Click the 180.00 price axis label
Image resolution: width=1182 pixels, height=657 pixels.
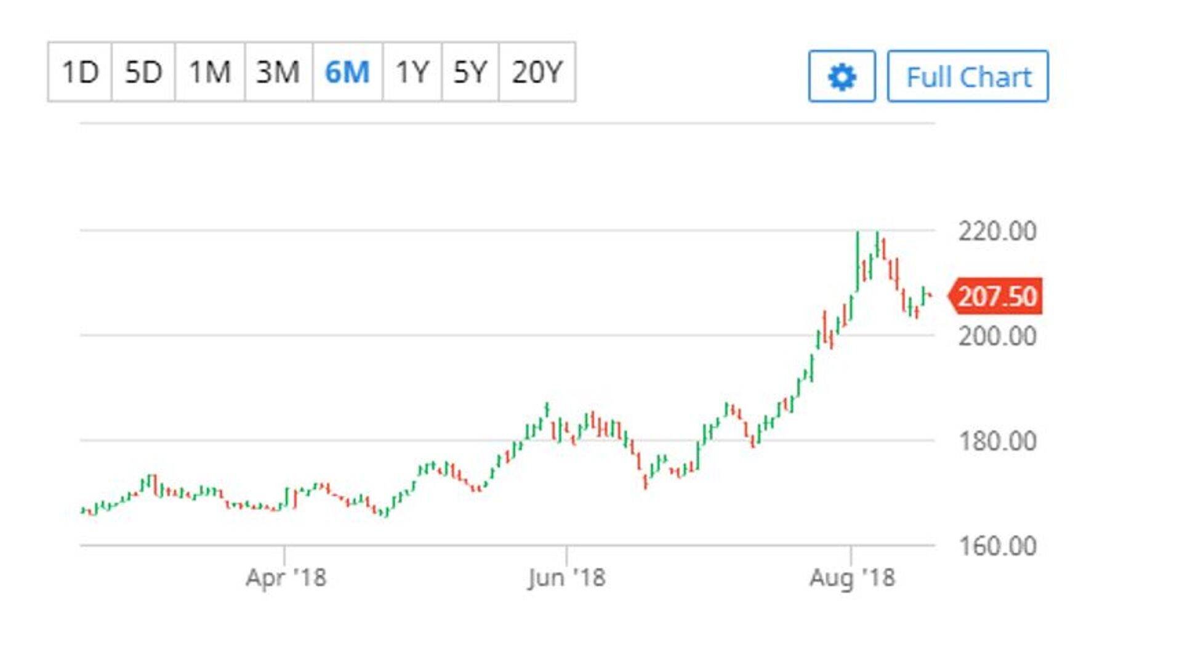tap(997, 441)
